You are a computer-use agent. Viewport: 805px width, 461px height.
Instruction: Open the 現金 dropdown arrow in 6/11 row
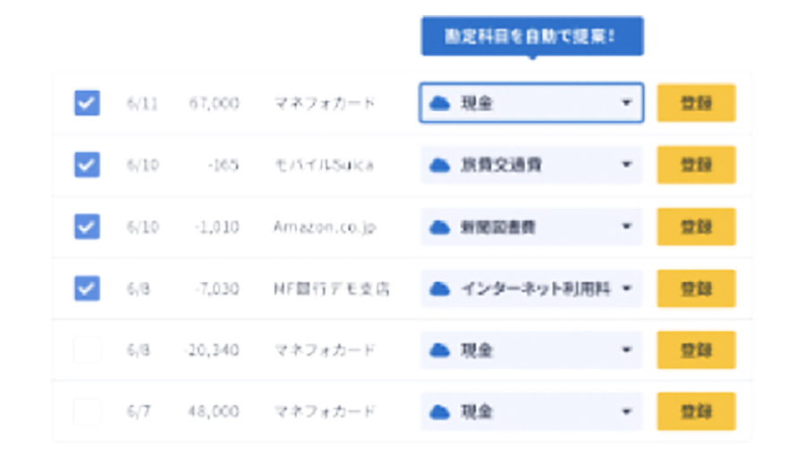click(x=626, y=103)
